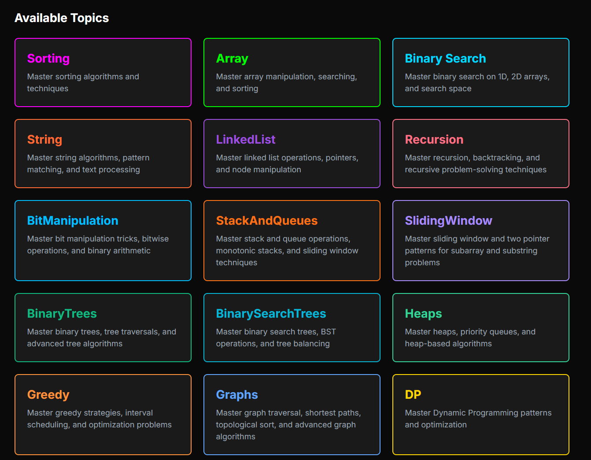Click the 'Available Topics' heading
Image resolution: width=591 pixels, height=460 pixels.
[62, 18]
